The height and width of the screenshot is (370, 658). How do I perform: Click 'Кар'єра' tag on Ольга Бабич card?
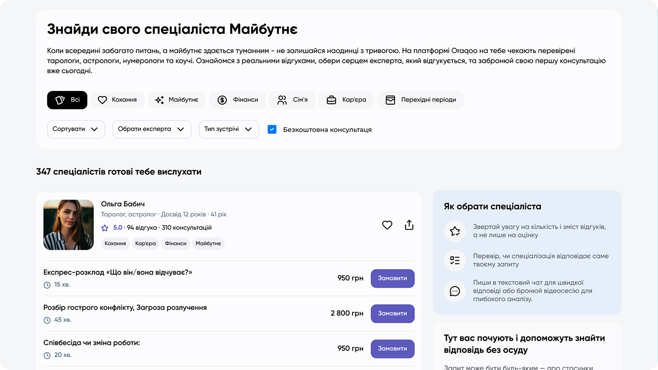145,244
